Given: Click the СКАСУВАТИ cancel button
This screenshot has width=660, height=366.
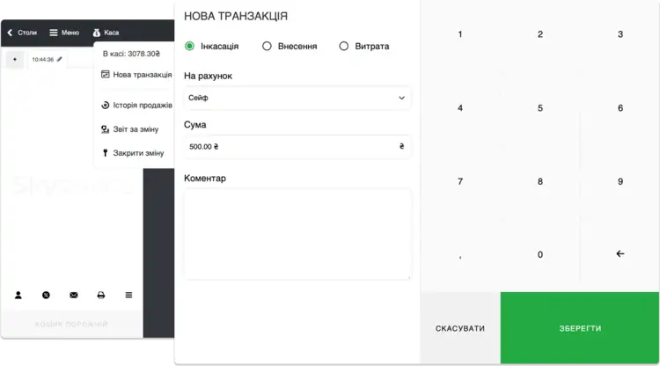Looking at the screenshot, I should [x=460, y=328].
